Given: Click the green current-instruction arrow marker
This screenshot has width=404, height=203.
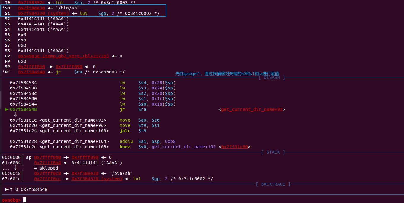Looking at the screenshot, I should point(7,109).
